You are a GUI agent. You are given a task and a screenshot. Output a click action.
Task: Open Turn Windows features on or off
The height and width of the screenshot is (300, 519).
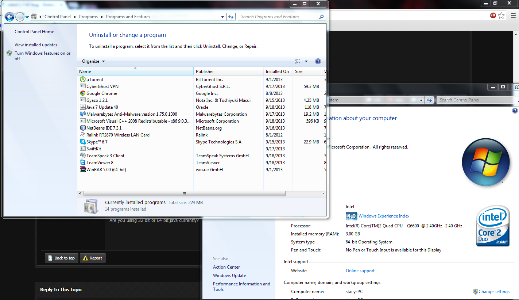point(43,56)
